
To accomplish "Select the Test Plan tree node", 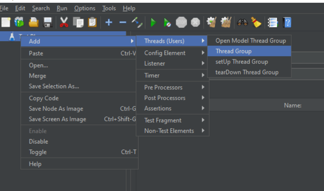I will 13,37.
